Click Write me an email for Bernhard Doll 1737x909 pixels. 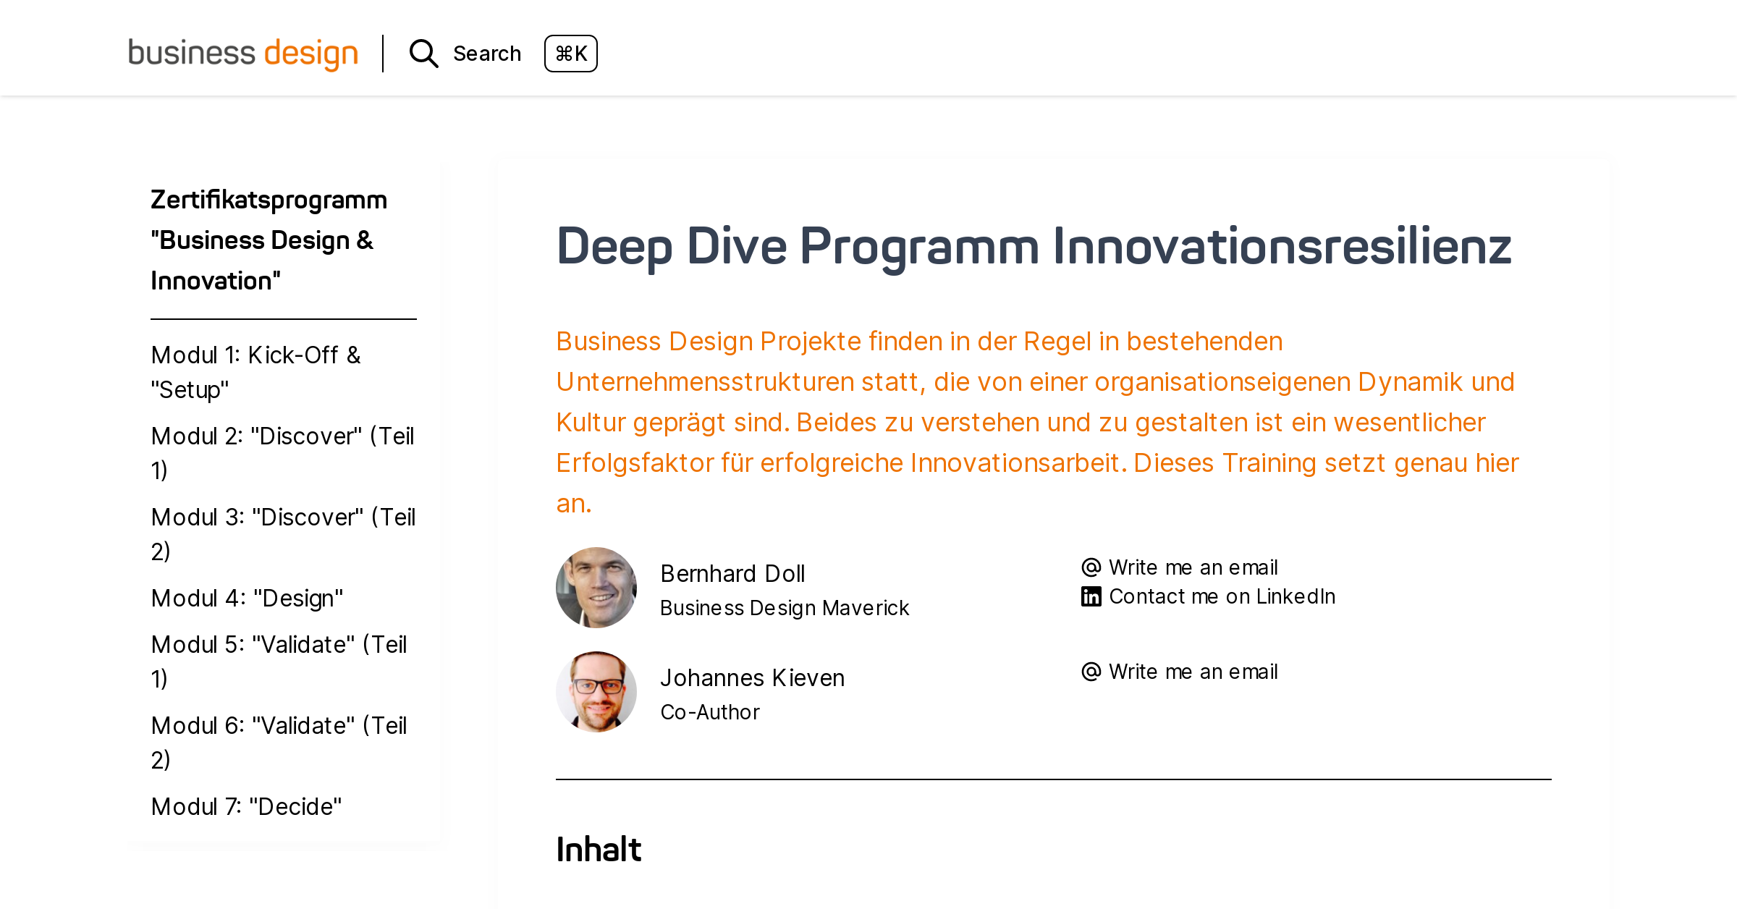(1193, 567)
